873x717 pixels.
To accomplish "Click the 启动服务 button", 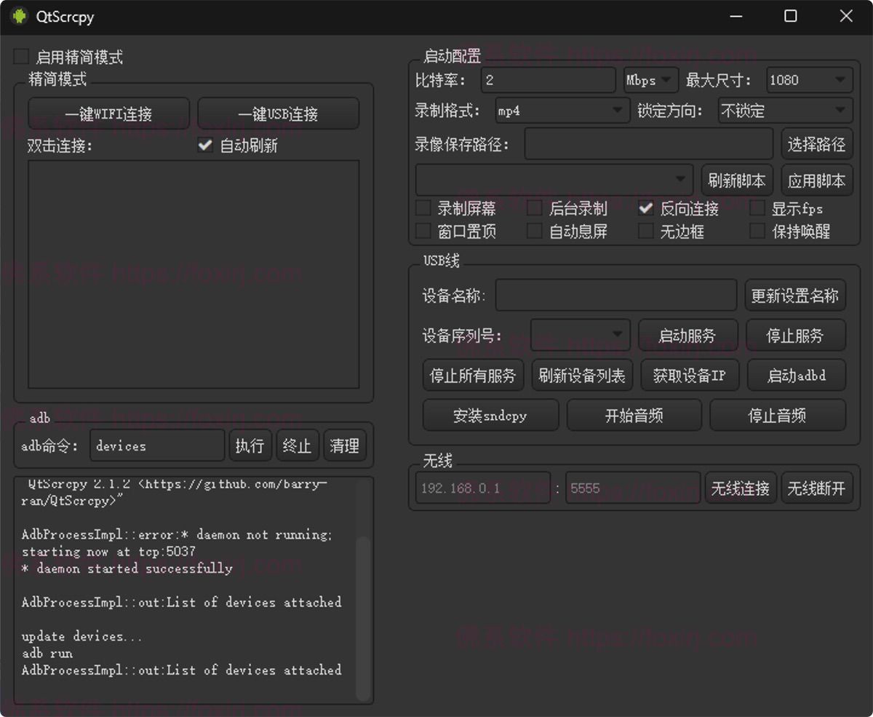I will pyautogui.click(x=687, y=335).
